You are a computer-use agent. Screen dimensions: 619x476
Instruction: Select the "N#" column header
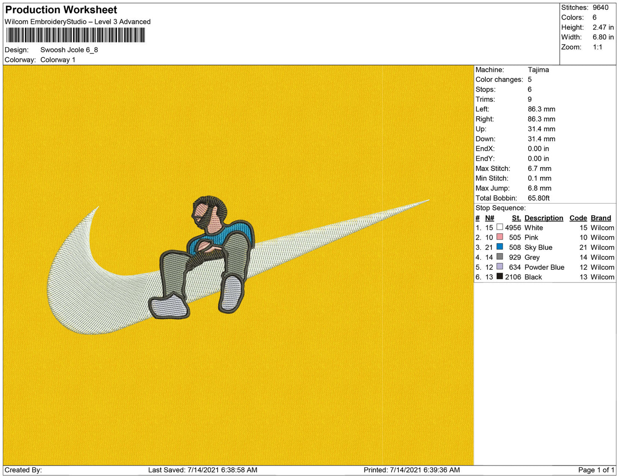(490, 218)
